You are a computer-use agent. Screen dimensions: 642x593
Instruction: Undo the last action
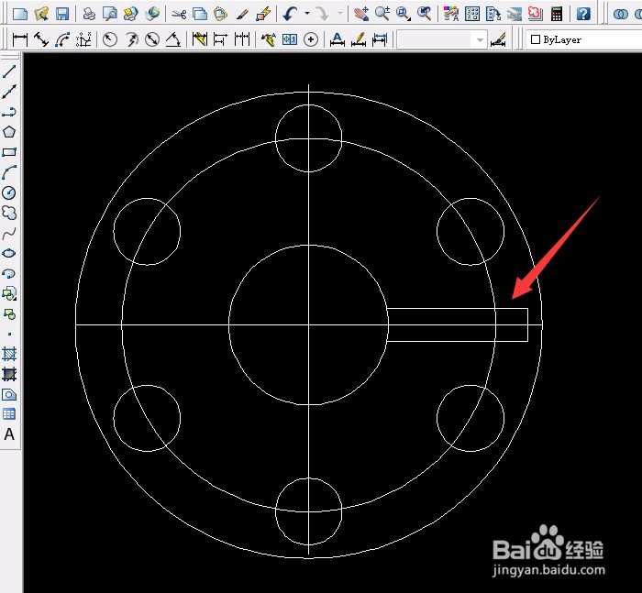coord(290,14)
